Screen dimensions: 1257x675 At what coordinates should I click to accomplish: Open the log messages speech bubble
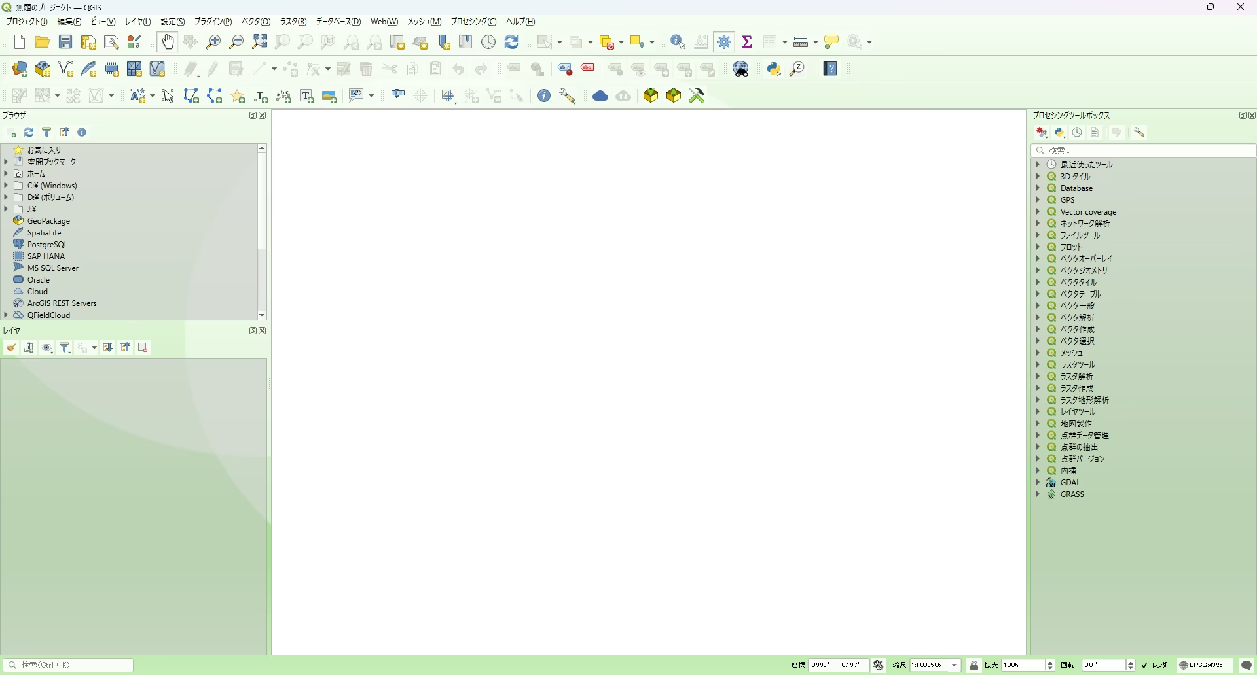[x=1247, y=666]
